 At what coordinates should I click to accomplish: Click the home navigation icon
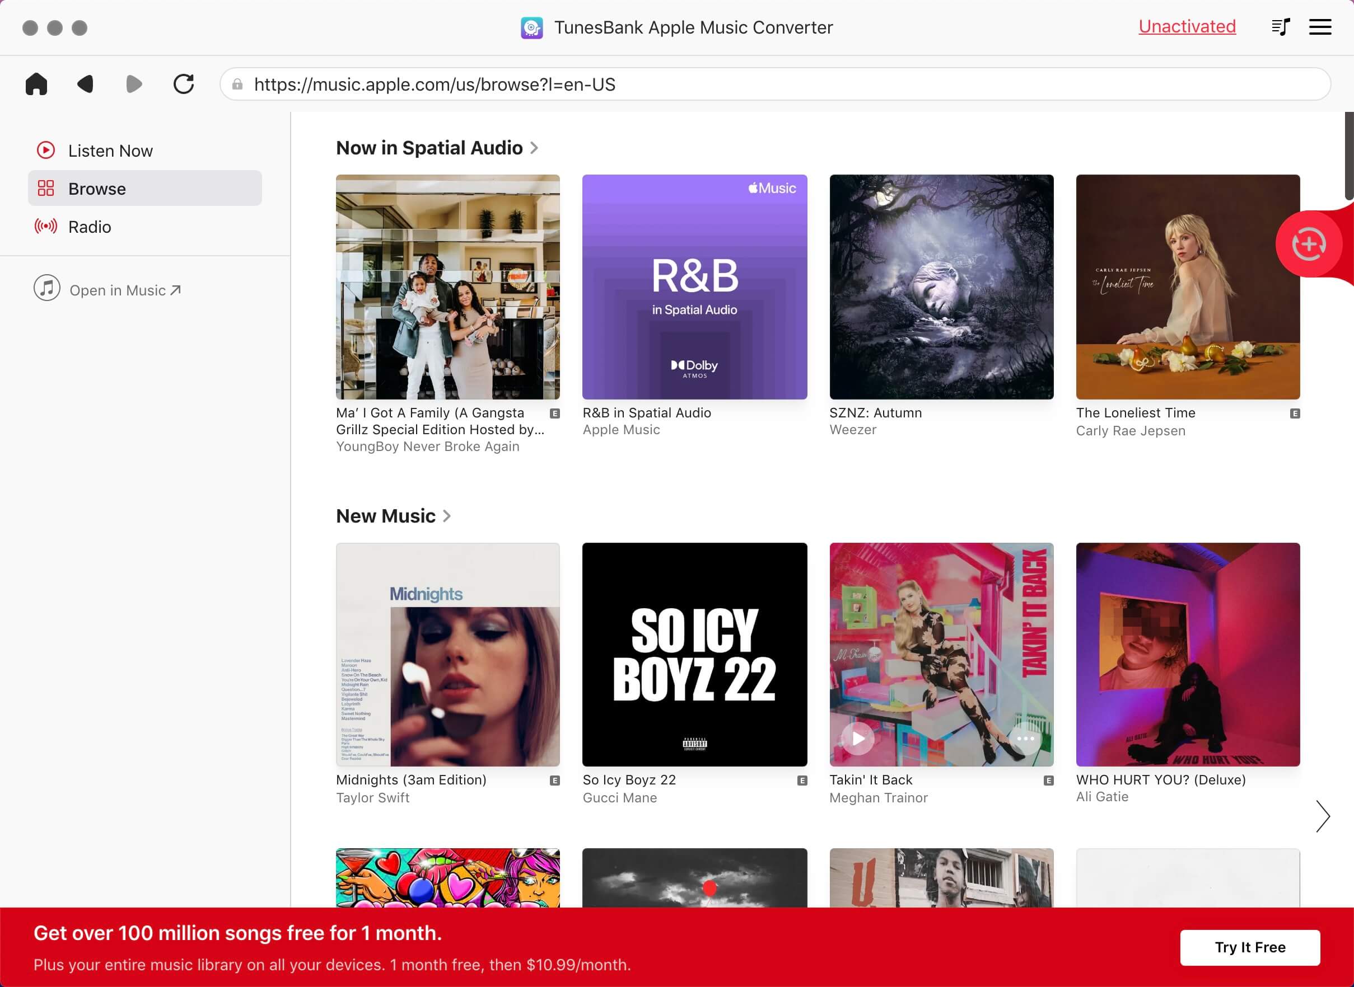click(37, 84)
